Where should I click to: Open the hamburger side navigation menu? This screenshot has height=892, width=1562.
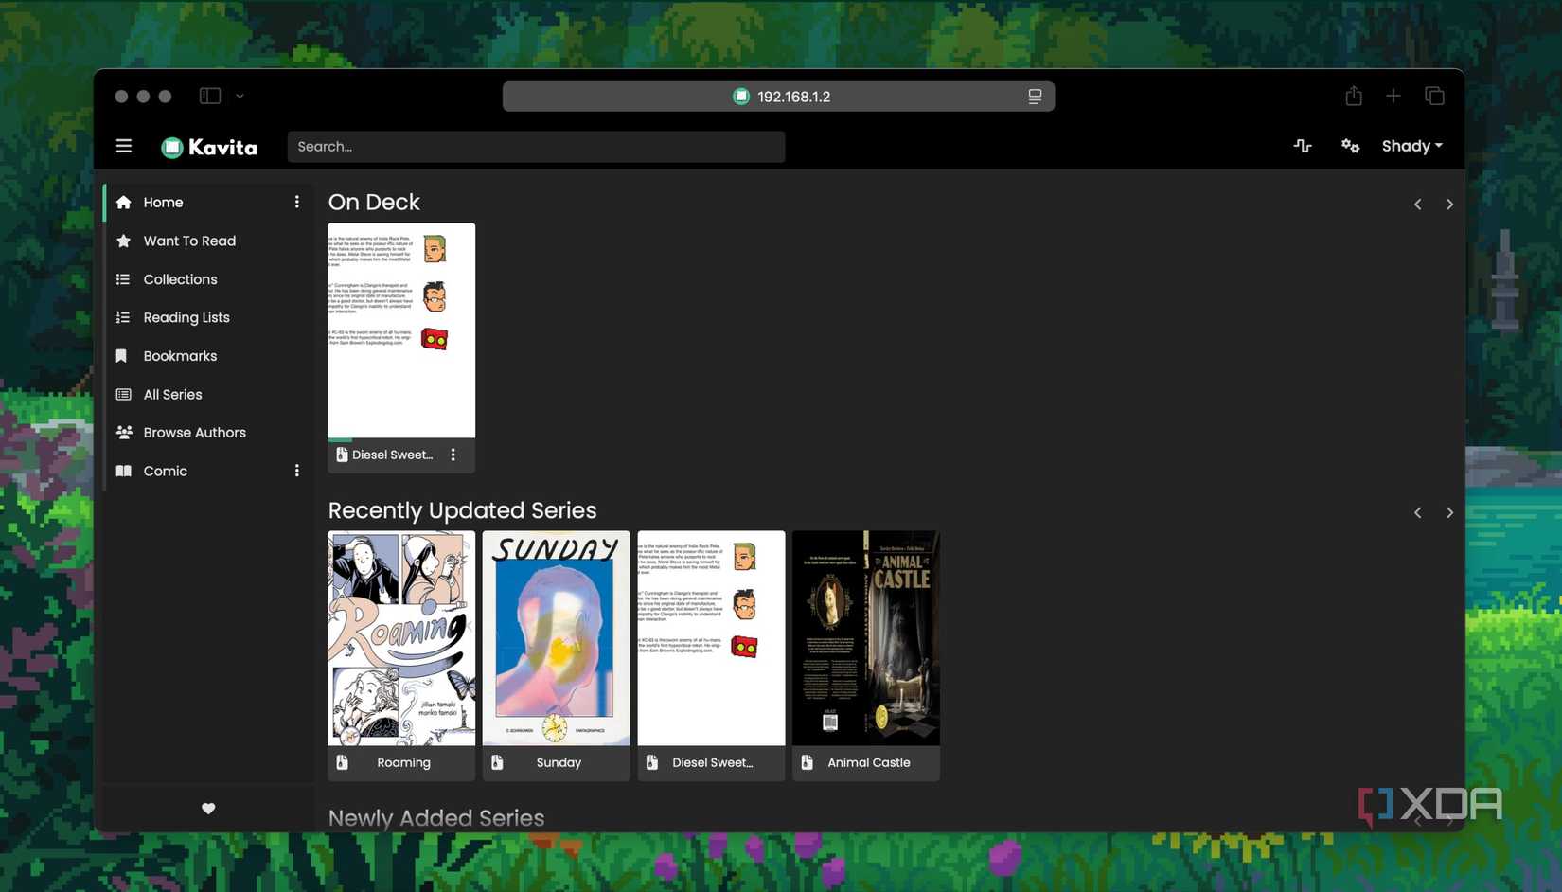click(x=124, y=146)
